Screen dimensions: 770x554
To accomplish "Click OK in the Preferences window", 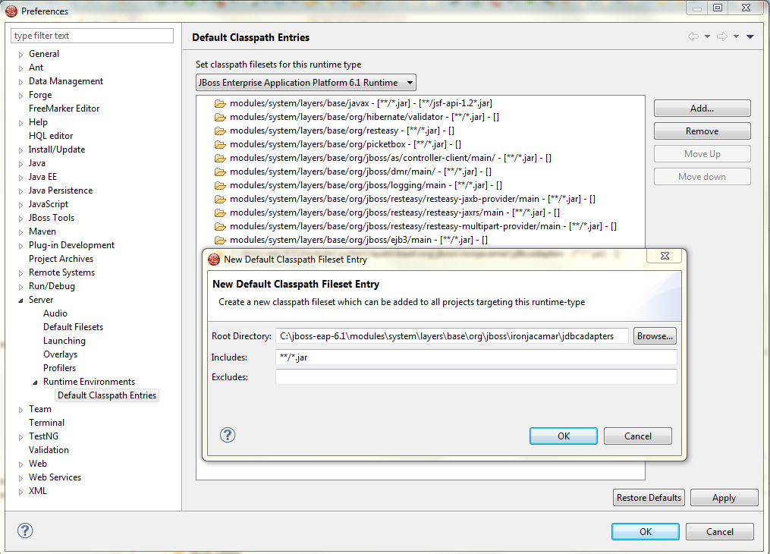I will [x=646, y=531].
